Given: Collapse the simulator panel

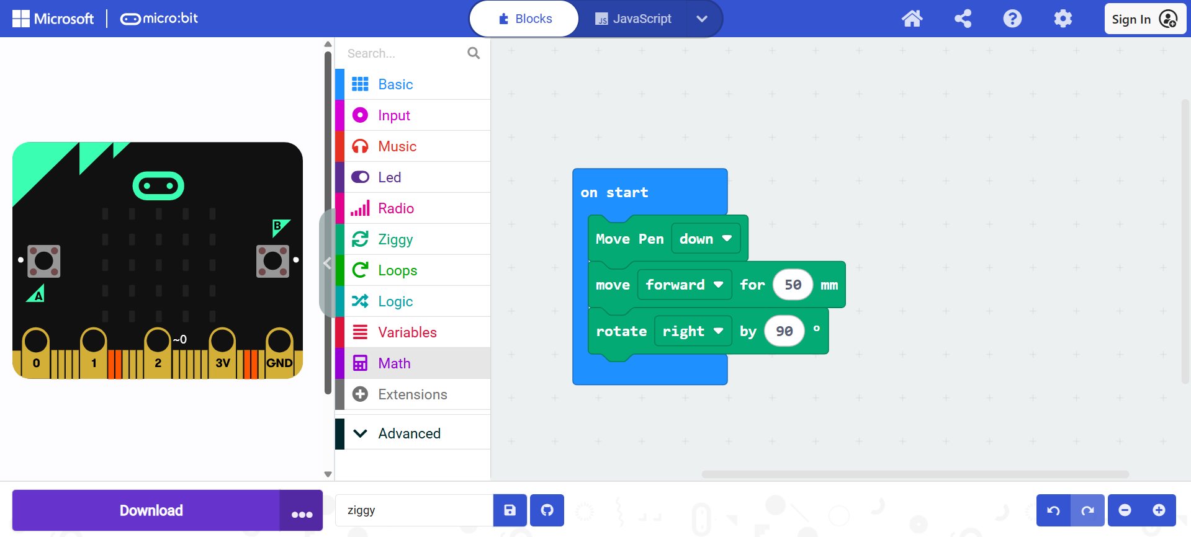Looking at the screenshot, I should tap(327, 264).
